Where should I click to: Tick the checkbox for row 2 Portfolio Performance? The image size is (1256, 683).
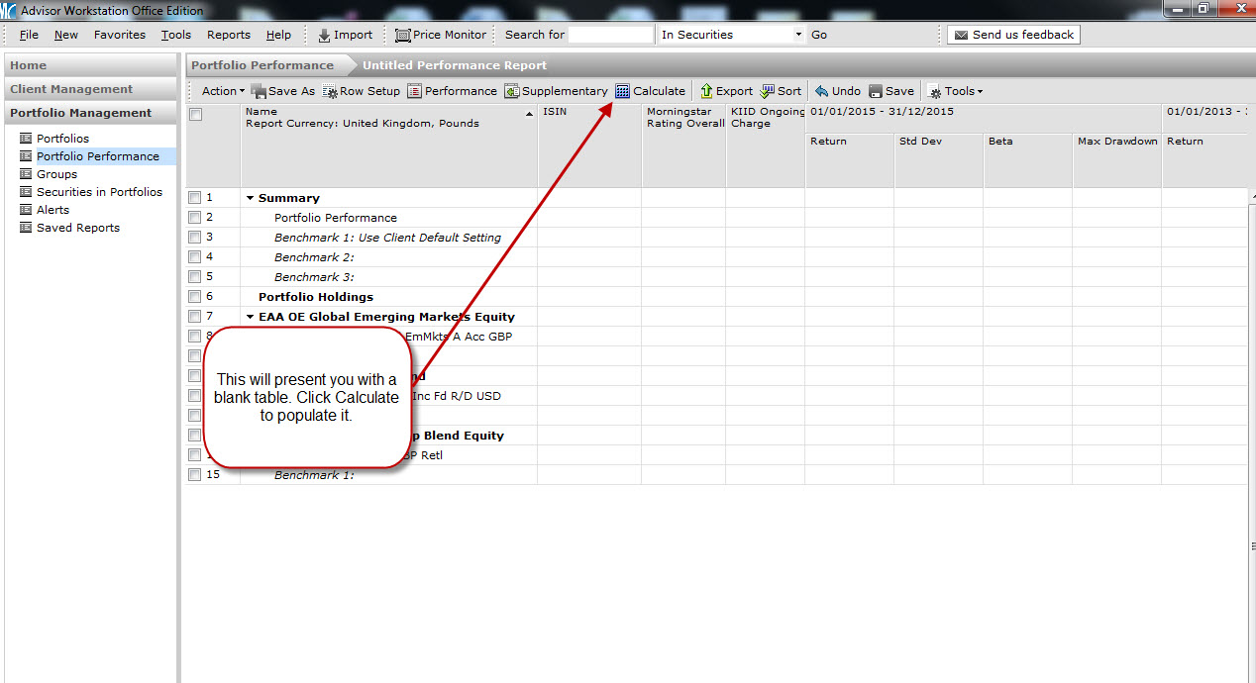click(195, 218)
